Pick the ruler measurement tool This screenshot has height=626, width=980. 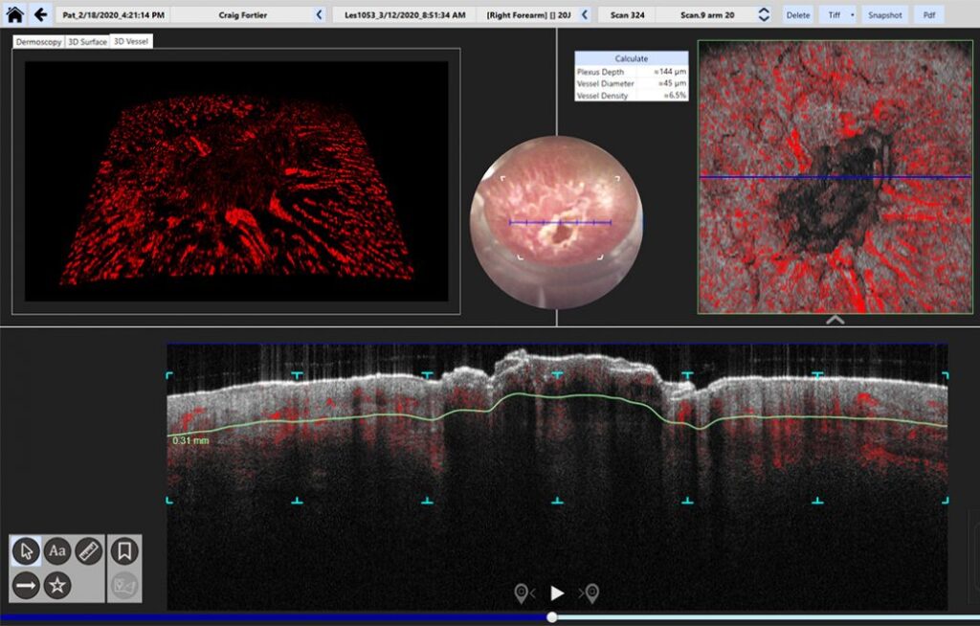[x=88, y=548]
